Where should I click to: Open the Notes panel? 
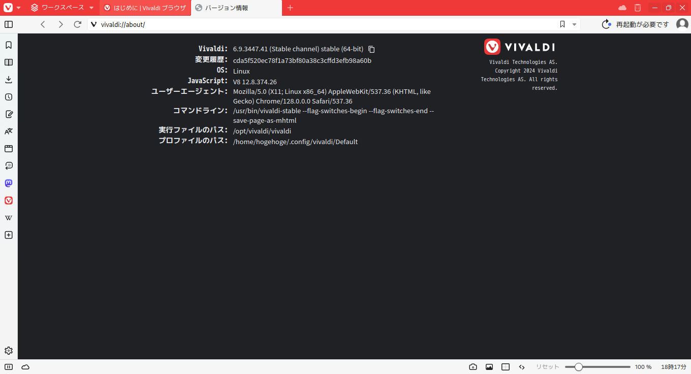(x=9, y=114)
